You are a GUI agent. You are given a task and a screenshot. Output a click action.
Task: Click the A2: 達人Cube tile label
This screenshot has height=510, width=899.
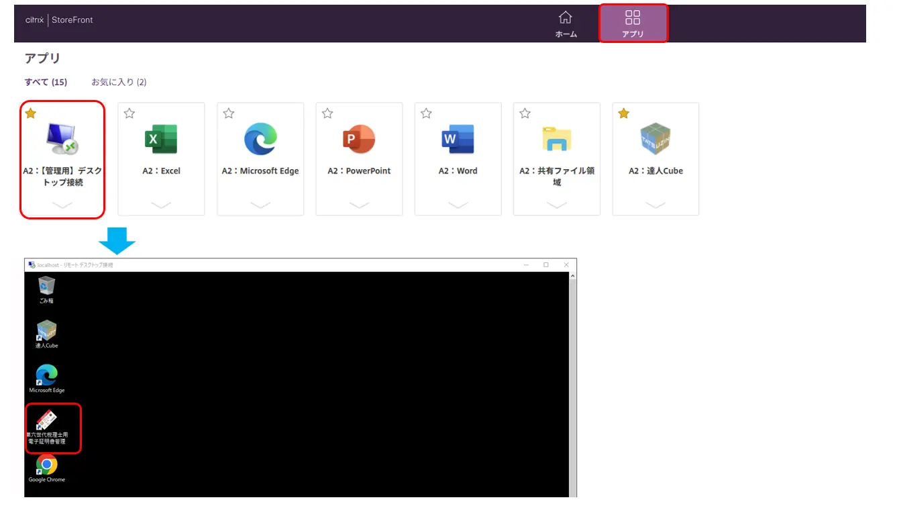tap(655, 171)
